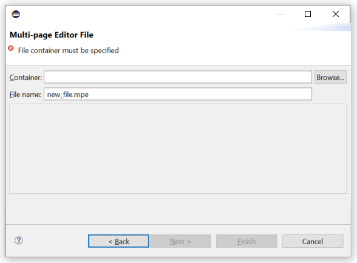Click the grayed-out Finish button

click(x=246, y=241)
